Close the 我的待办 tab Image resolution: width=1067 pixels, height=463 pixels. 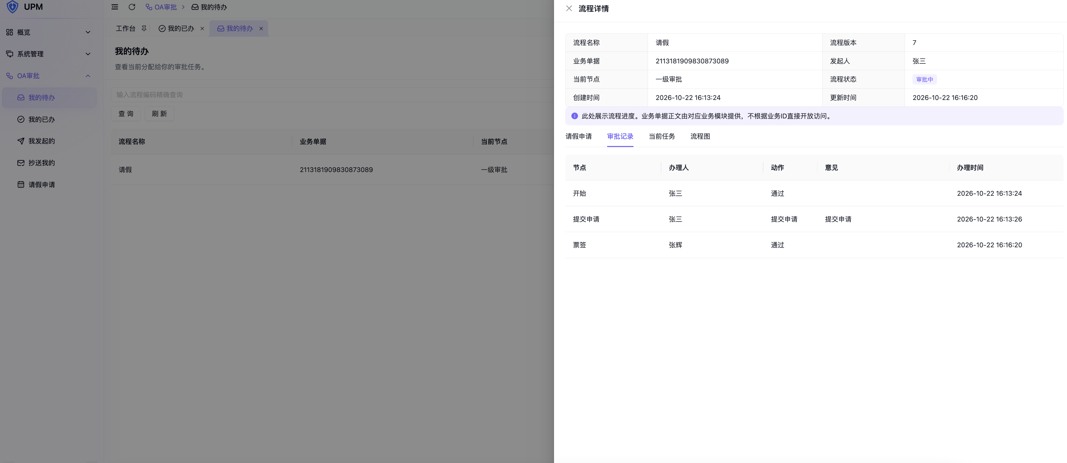click(x=261, y=29)
